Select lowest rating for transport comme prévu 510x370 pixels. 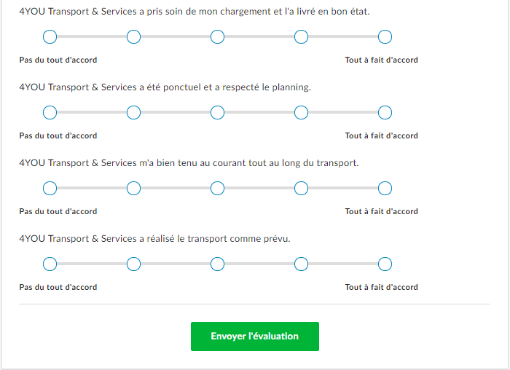coord(50,264)
